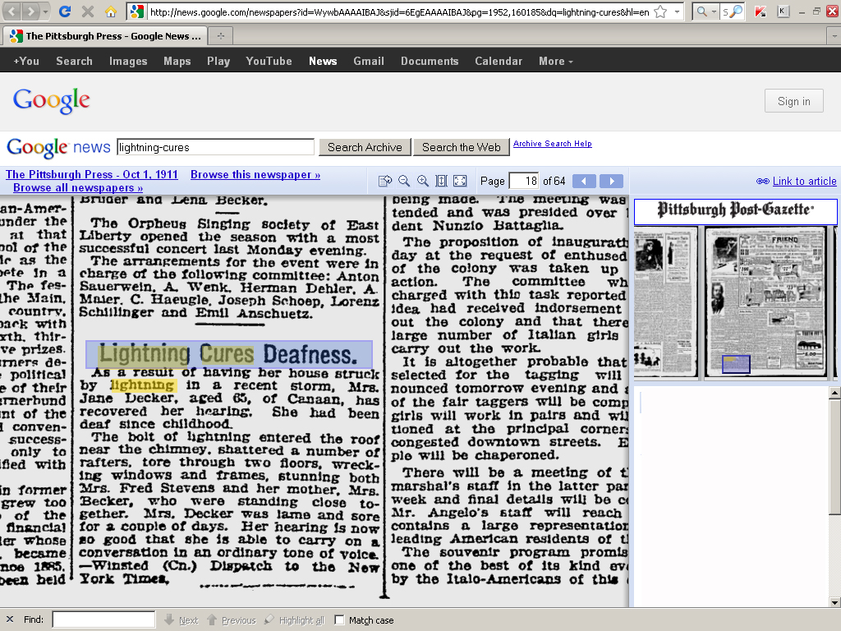Select The Pittsburgh Press browser tab
841x631 pixels.
pos(108,36)
